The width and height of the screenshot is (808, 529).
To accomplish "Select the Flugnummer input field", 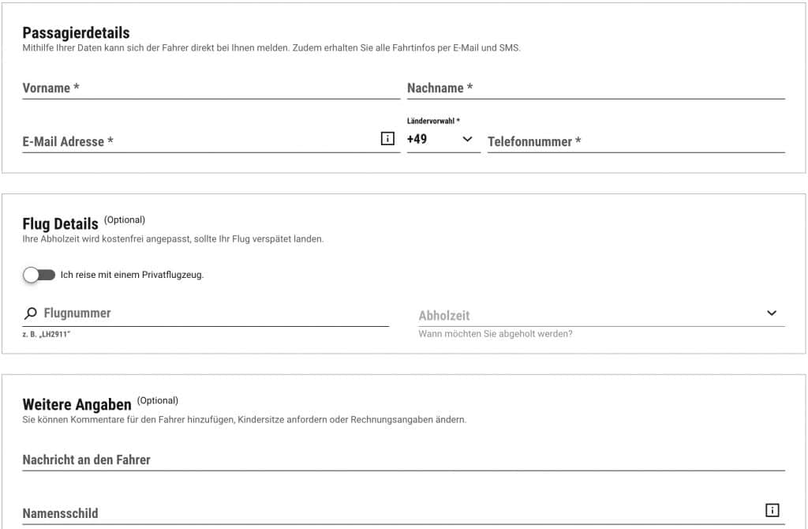I will click(x=197, y=313).
